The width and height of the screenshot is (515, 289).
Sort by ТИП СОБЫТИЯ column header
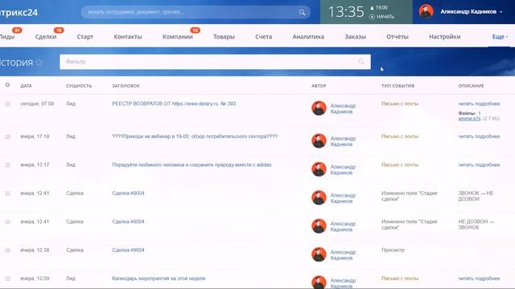pos(398,86)
